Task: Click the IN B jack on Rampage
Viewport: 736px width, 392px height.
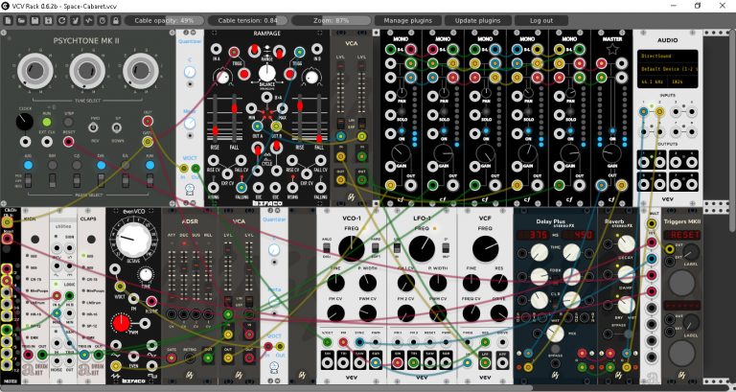Action: (317, 49)
